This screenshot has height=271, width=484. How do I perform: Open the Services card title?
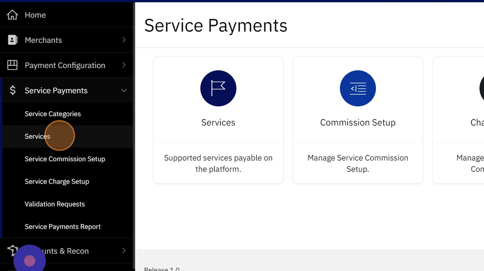coord(218,123)
